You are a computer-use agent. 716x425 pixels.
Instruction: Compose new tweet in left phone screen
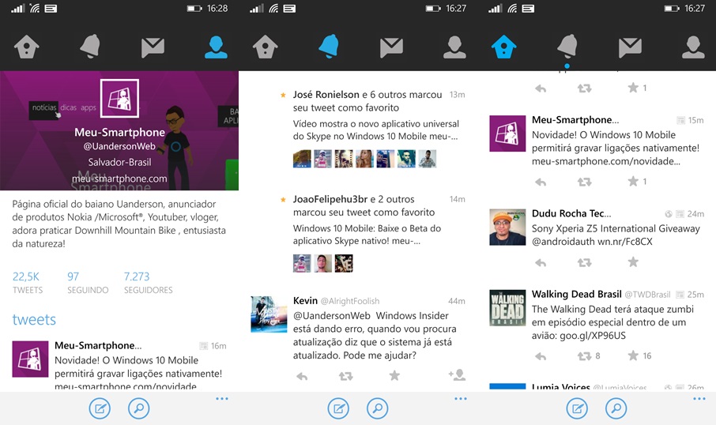[x=100, y=408]
